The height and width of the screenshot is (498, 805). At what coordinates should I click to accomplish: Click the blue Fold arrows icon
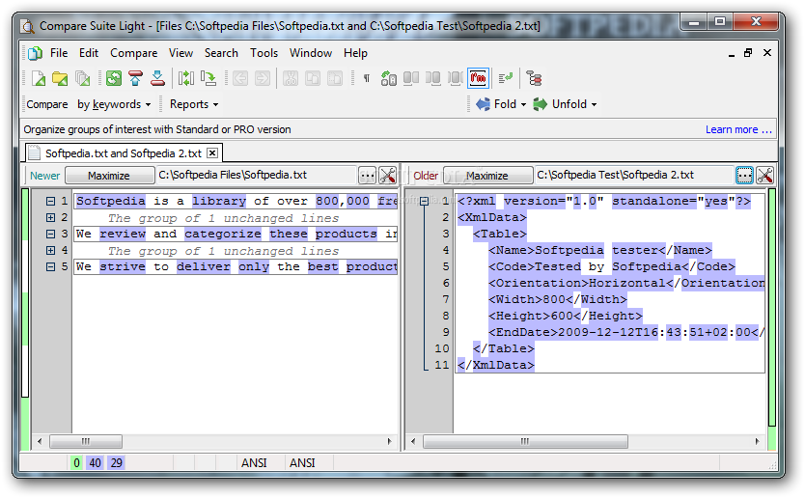click(483, 104)
